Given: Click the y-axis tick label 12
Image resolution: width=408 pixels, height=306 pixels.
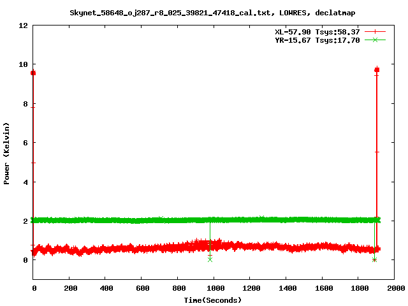Looking at the screenshot, I should [23, 25].
